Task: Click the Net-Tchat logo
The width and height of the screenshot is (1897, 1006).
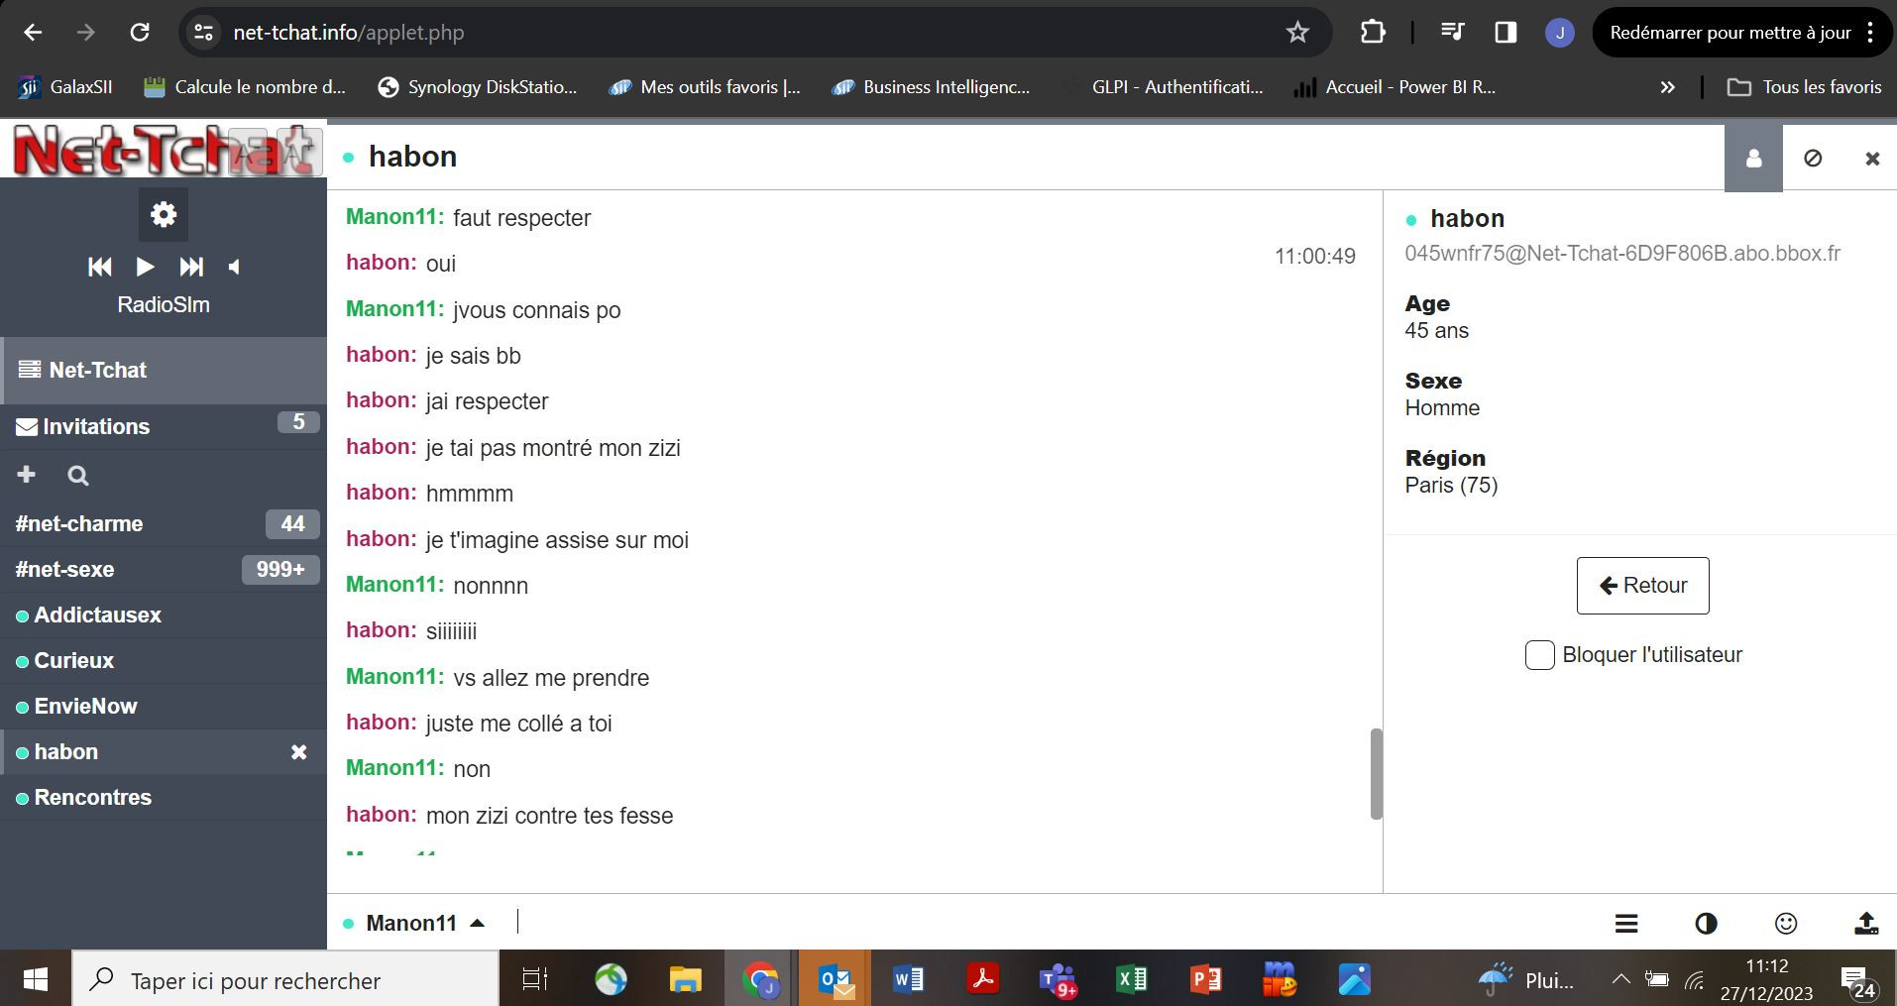Action: pos(164,152)
